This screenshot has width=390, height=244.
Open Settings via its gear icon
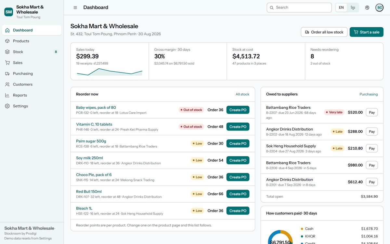coord(7,106)
